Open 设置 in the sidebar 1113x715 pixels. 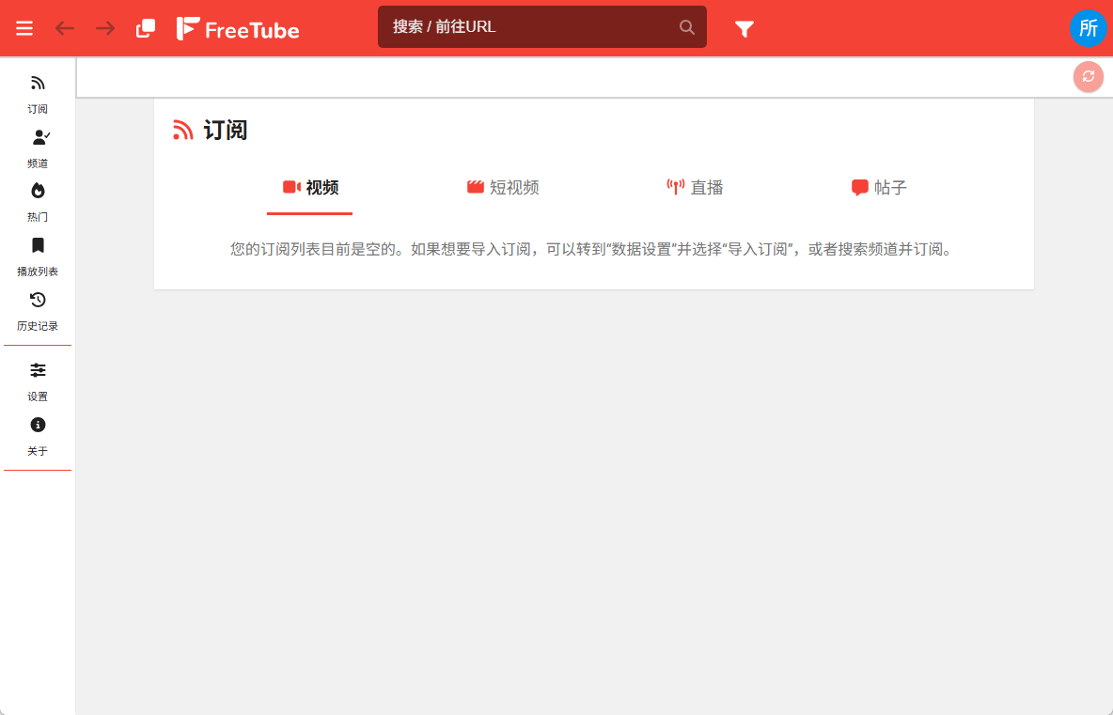click(38, 381)
